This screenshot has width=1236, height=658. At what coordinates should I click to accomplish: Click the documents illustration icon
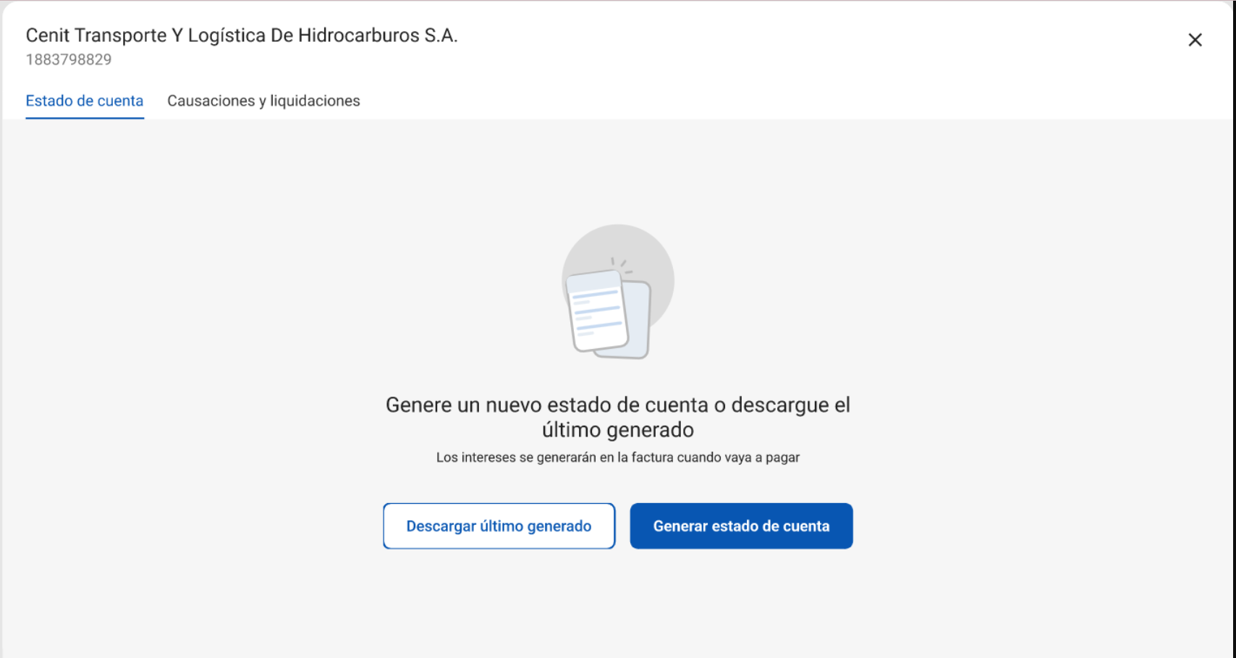(x=617, y=292)
